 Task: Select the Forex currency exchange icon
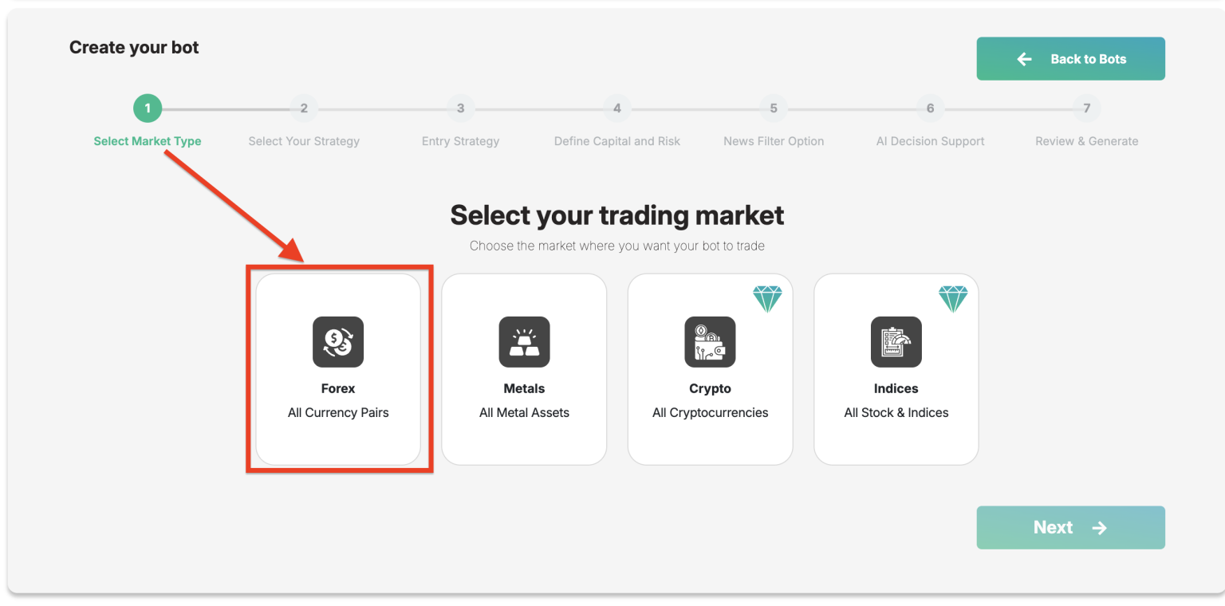click(337, 342)
